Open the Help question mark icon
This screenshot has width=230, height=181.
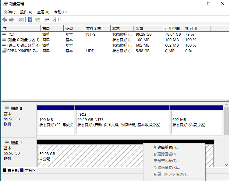click(30, 20)
